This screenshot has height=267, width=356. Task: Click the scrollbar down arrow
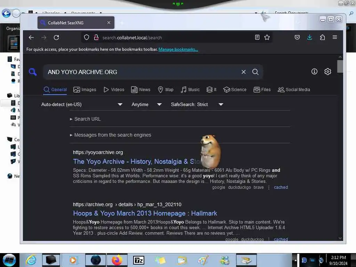(x=340, y=238)
